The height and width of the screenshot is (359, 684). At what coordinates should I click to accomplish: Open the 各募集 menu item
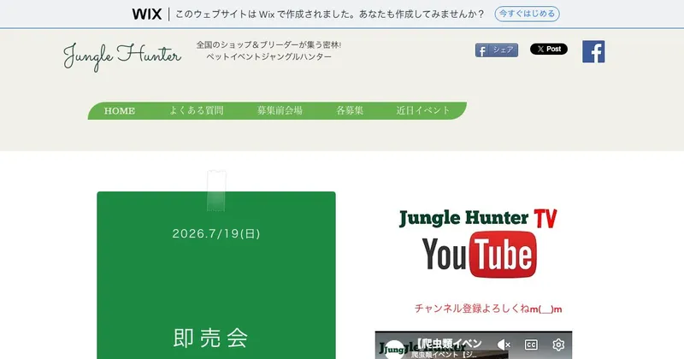coord(350,110)
